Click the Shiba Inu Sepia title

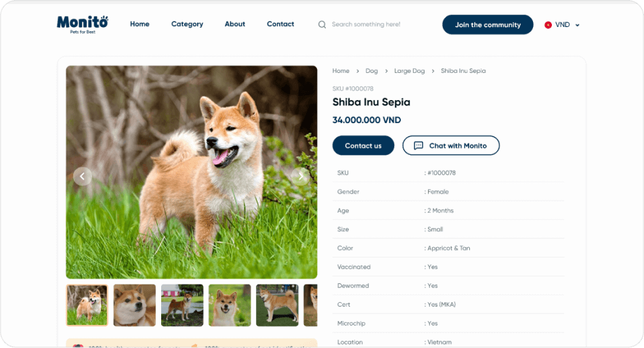[x=371, y=102]
